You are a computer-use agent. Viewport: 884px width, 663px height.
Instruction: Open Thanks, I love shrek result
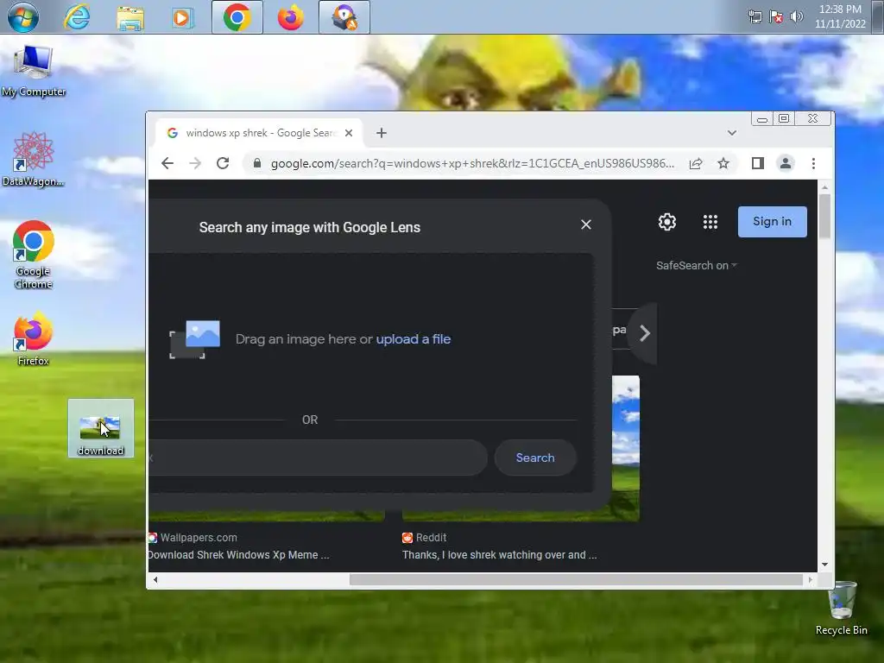tap(500, 555)
